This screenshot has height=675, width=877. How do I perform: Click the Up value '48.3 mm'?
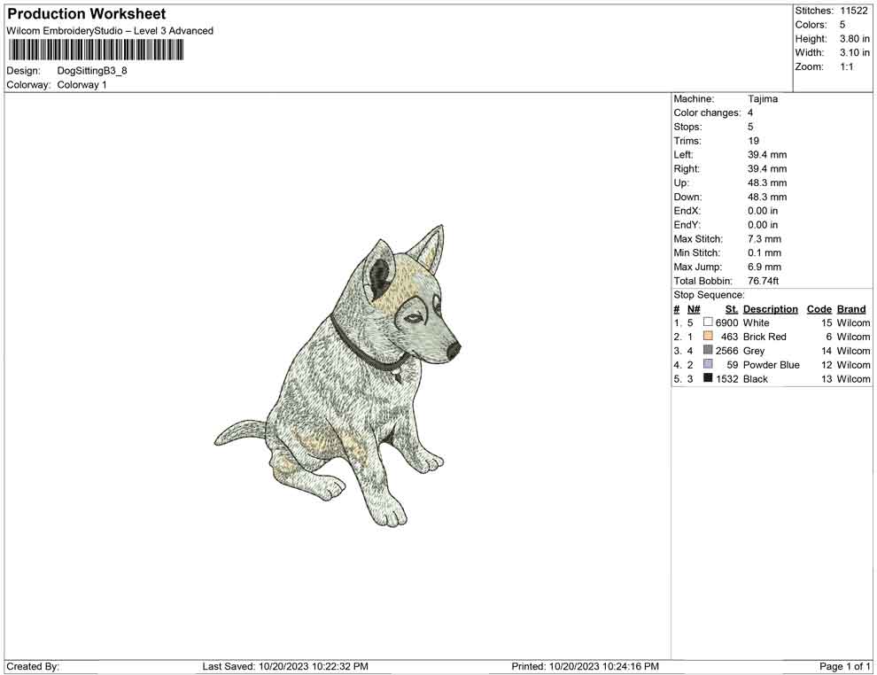(767, 182)
